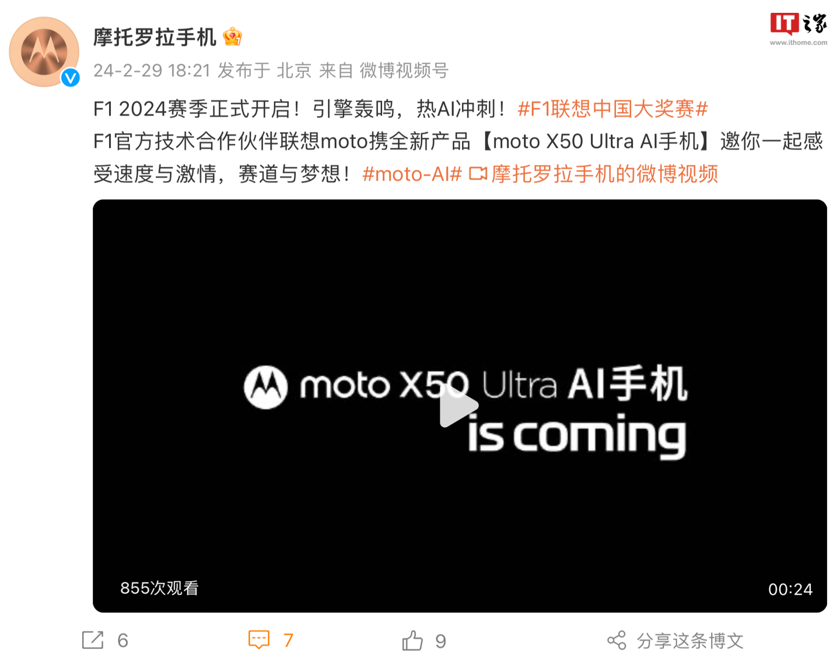Screen dimensions: 840x667
Task: Open 分享这条博文 share link
Action: pos(689,641)
